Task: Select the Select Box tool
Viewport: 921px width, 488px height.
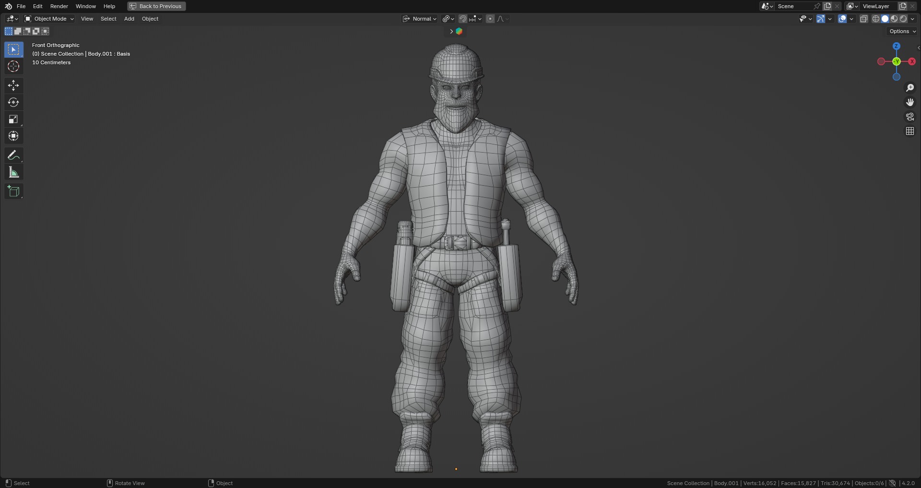Action: (13, 49)
